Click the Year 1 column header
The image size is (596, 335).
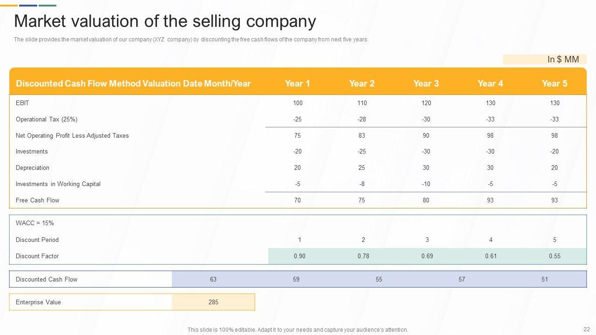tap(297, 83)
